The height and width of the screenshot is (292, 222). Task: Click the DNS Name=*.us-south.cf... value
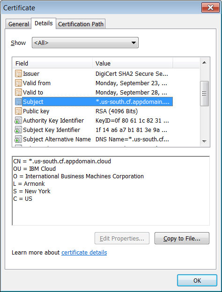pyautogui.click(x=132, y=139)
